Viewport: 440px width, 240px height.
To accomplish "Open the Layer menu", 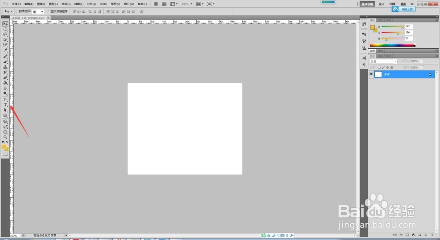I will (x=53, y=4).
